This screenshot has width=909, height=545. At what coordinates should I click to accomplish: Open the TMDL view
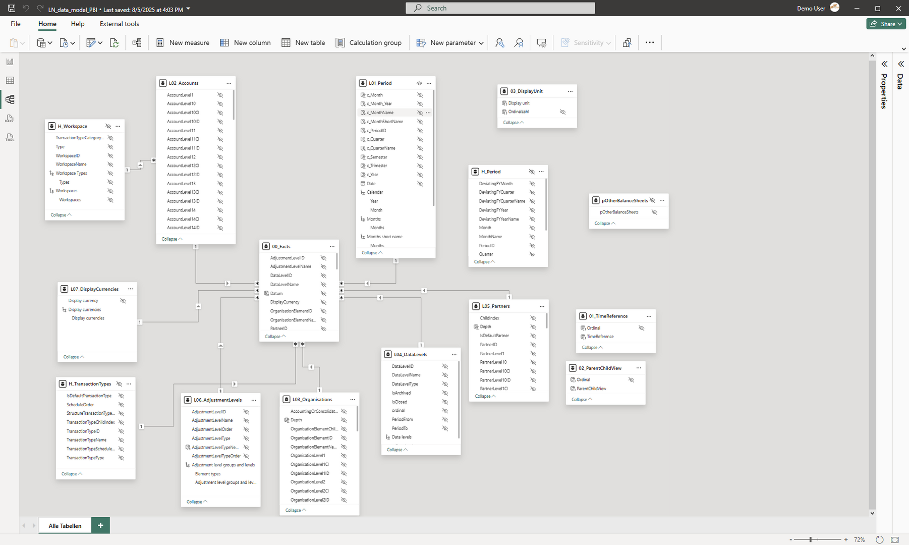(x=10, y=137)
